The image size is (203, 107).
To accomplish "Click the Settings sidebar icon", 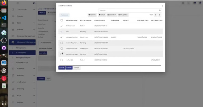I will [13, 102].
